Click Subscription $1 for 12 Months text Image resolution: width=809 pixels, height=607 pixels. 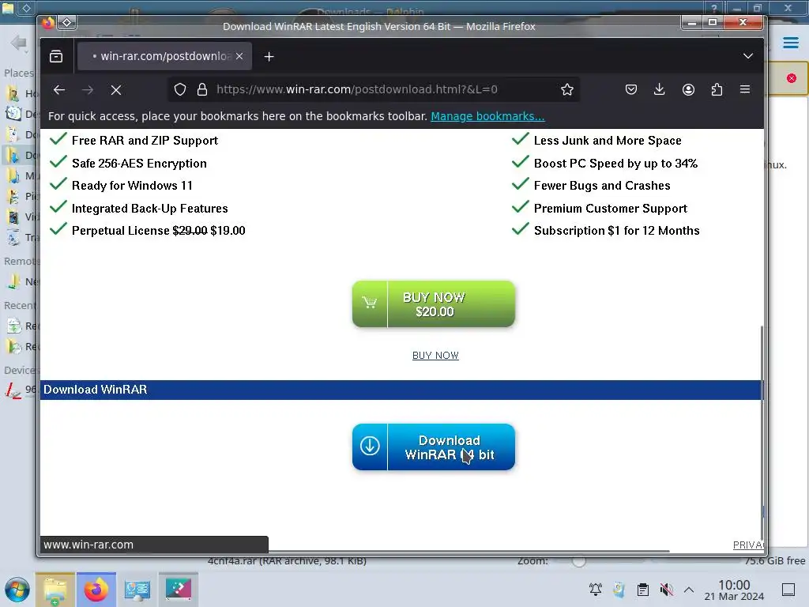coord(616,231)
